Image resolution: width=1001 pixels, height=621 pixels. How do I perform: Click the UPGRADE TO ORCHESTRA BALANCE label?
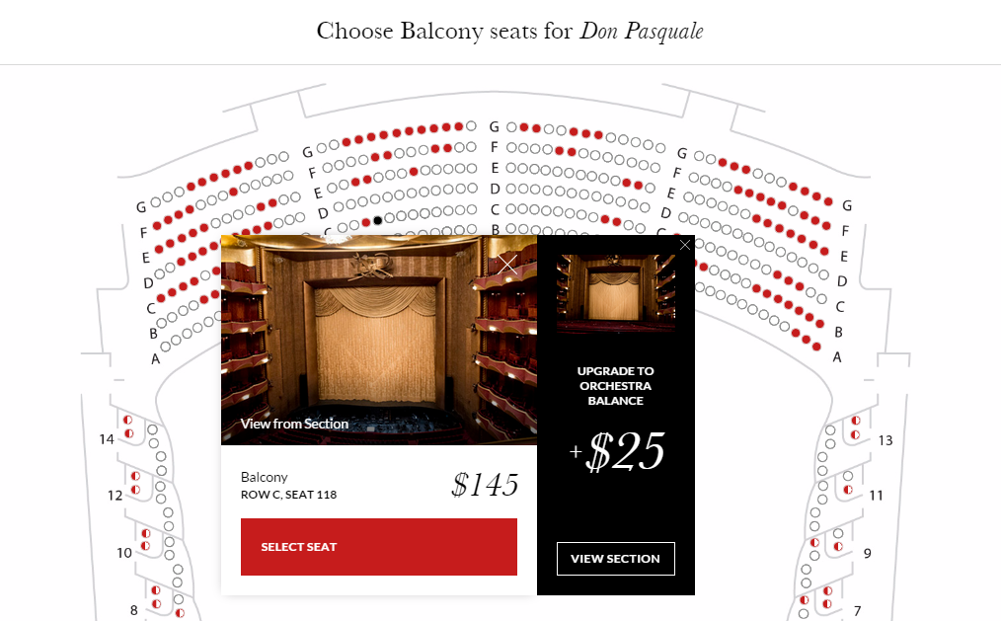615,385
